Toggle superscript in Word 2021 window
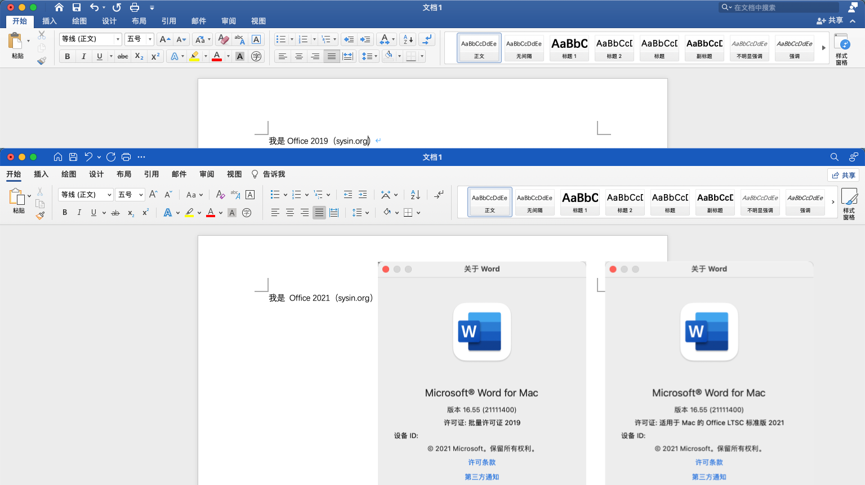Image resolution: width=865 pixels, height=485 pixels. 146,213
